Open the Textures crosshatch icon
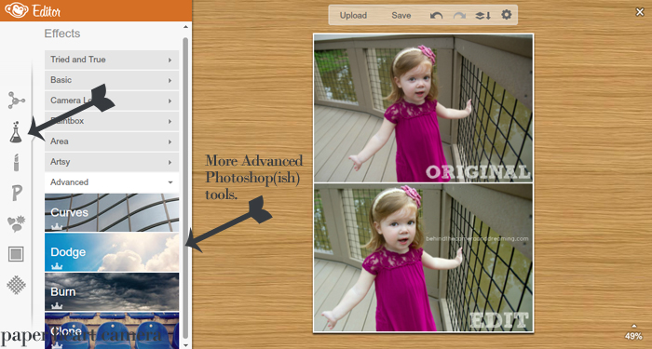This screenshot has width=652, height=349. 16,285
